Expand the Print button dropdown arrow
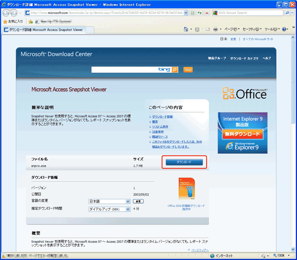Screen dimensions: 297x260 (x=221, y=29)
